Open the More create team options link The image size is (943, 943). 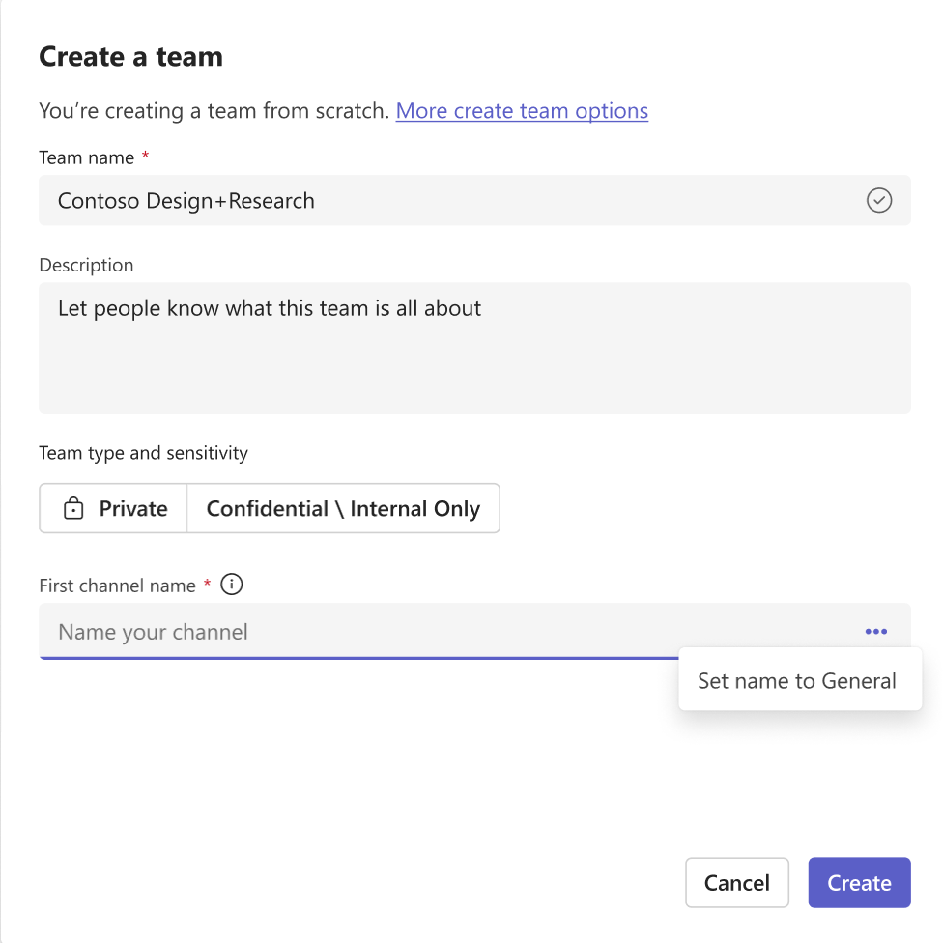click(x=522, y=111)
